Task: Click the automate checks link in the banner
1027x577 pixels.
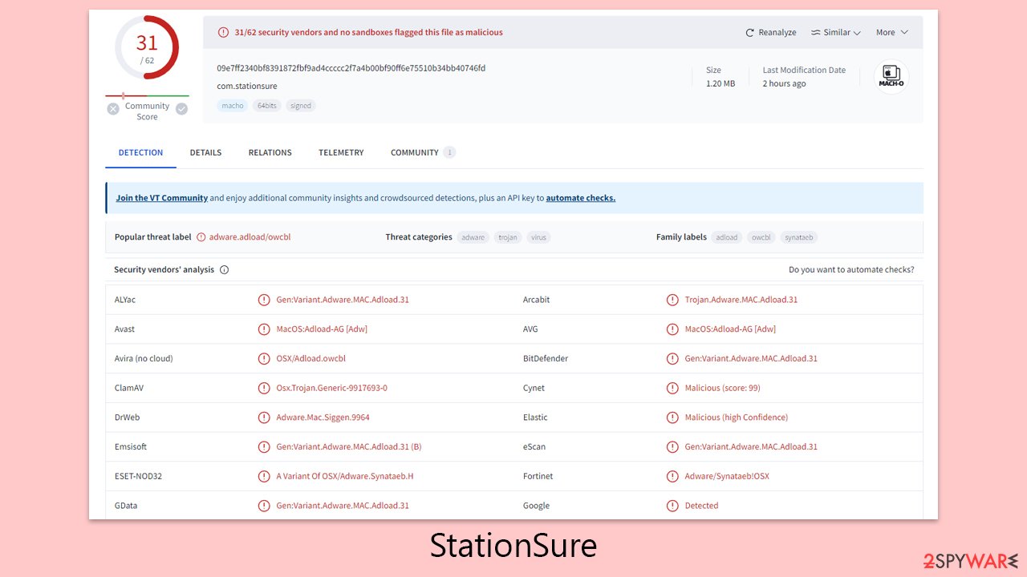Action: click(580, 197)
